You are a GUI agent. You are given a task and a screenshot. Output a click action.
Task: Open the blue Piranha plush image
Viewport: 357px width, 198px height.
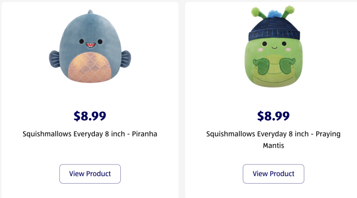pos(90,46)
